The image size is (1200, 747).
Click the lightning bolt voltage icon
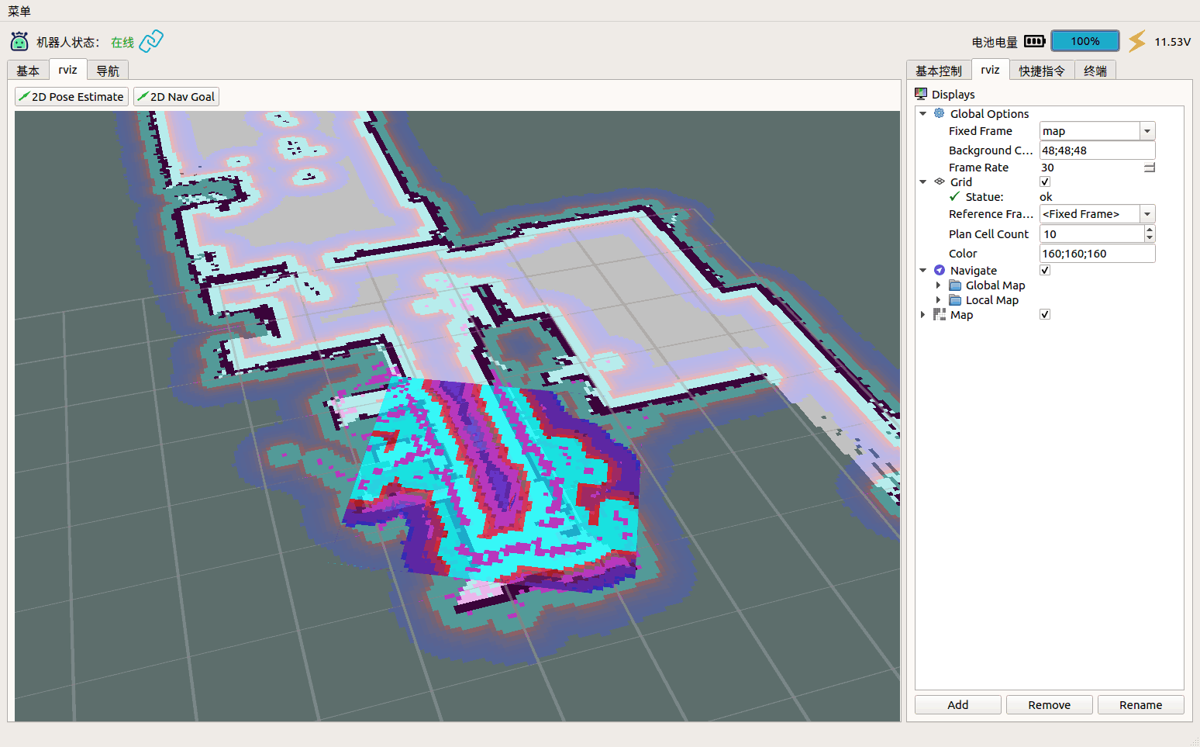pos(1137,41)
